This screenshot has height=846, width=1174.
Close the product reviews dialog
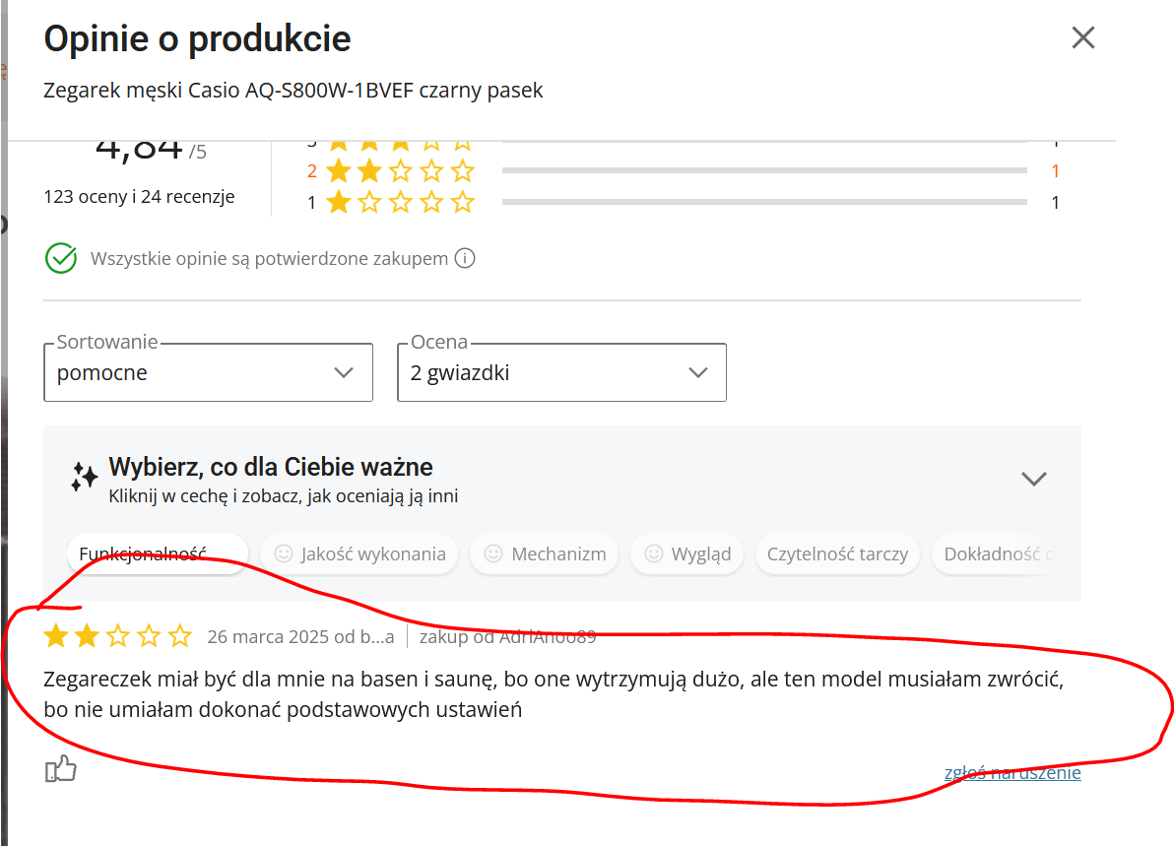(1082, 38)
